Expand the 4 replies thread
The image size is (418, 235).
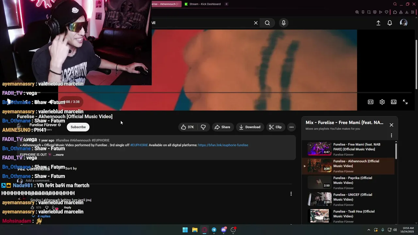click(x=41, y=216)
